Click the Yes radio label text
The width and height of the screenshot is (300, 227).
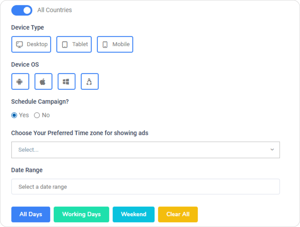24,115
